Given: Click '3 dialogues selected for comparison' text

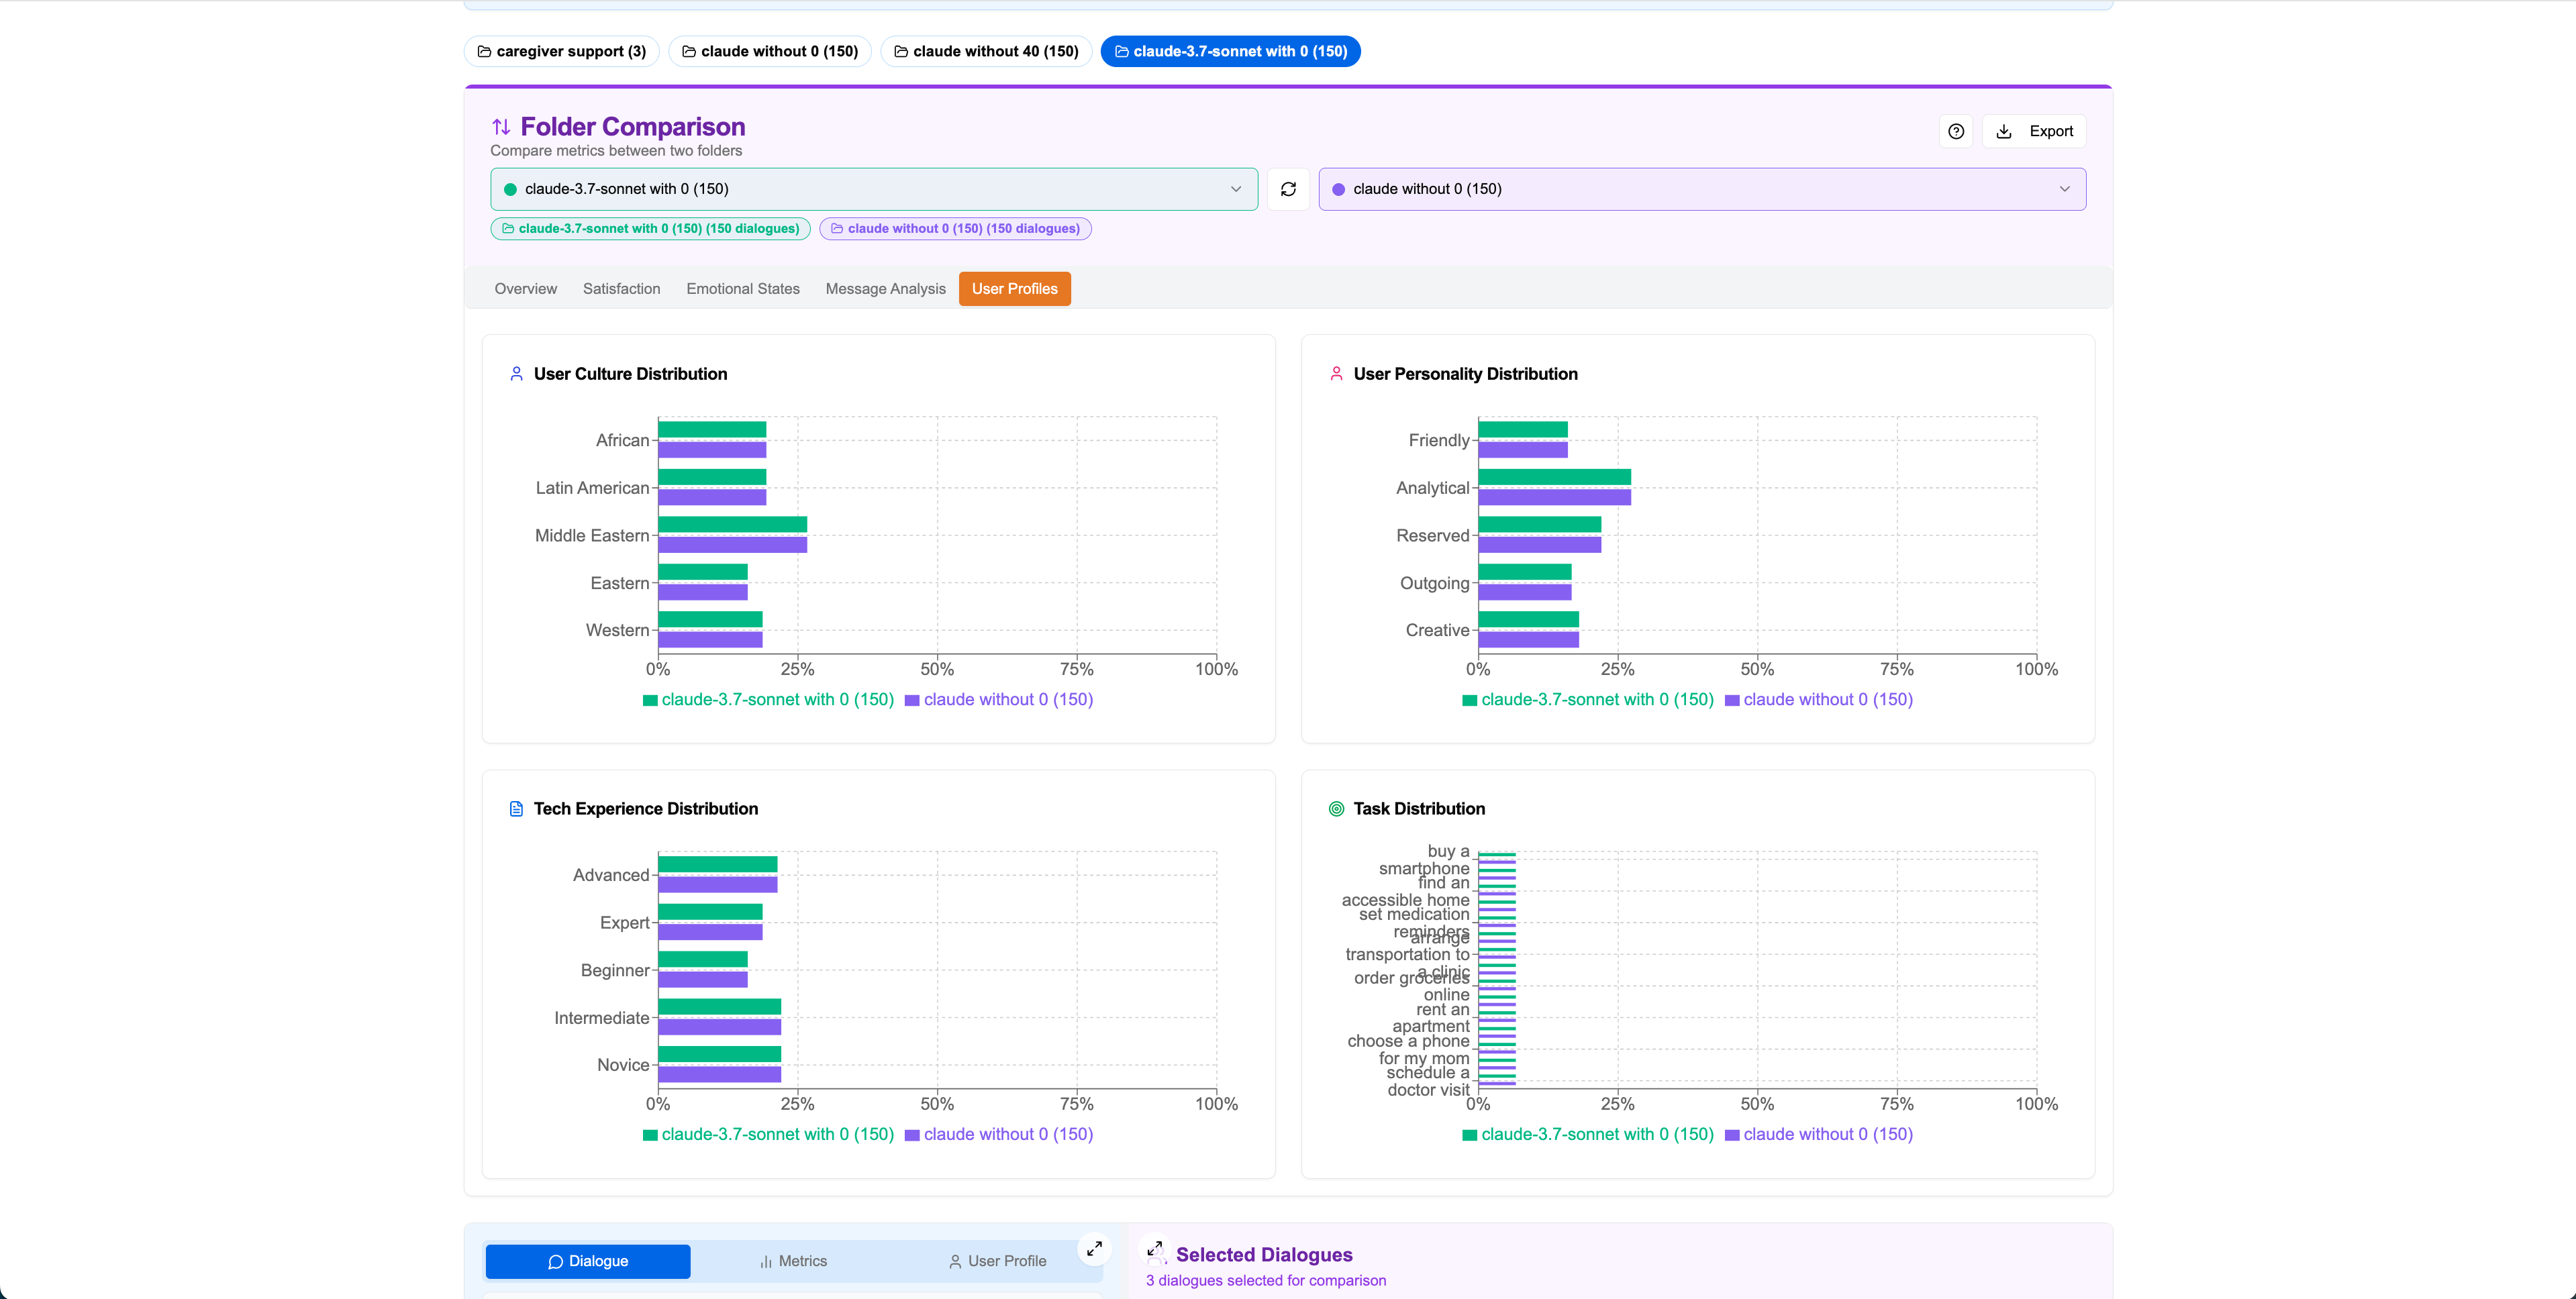Looking at the screenshot, I should (1265, 1281).
